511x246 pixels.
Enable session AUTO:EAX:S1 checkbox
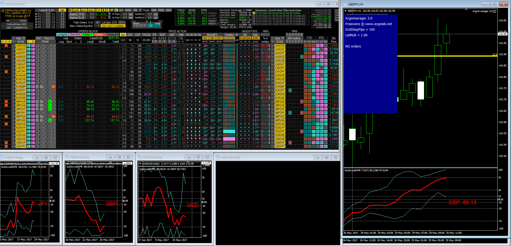coord(254,16)
